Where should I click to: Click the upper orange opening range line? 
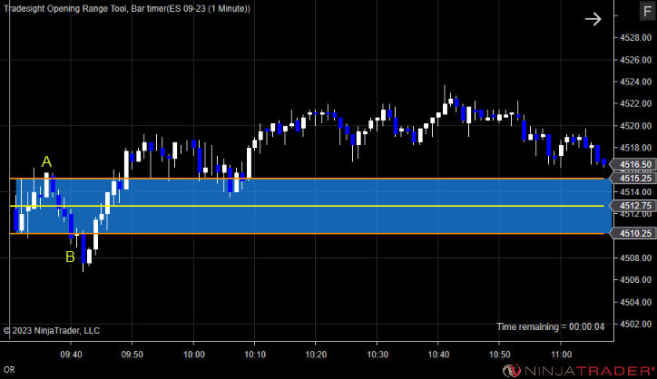307,179
